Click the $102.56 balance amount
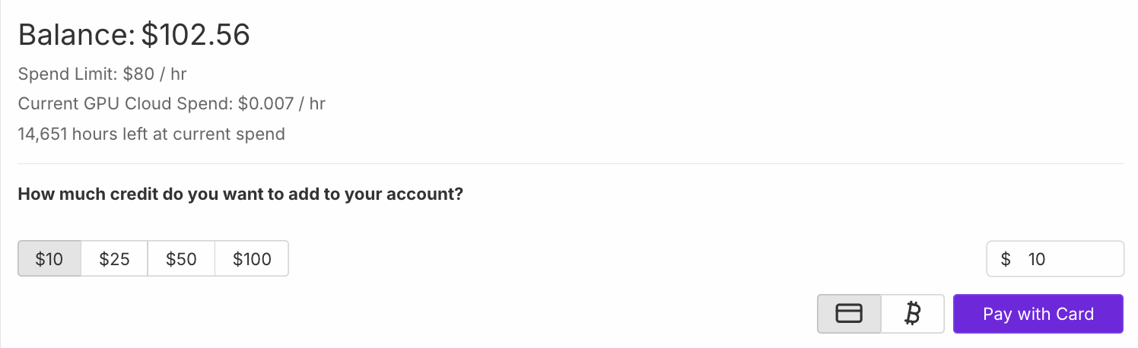 [195, 35]
